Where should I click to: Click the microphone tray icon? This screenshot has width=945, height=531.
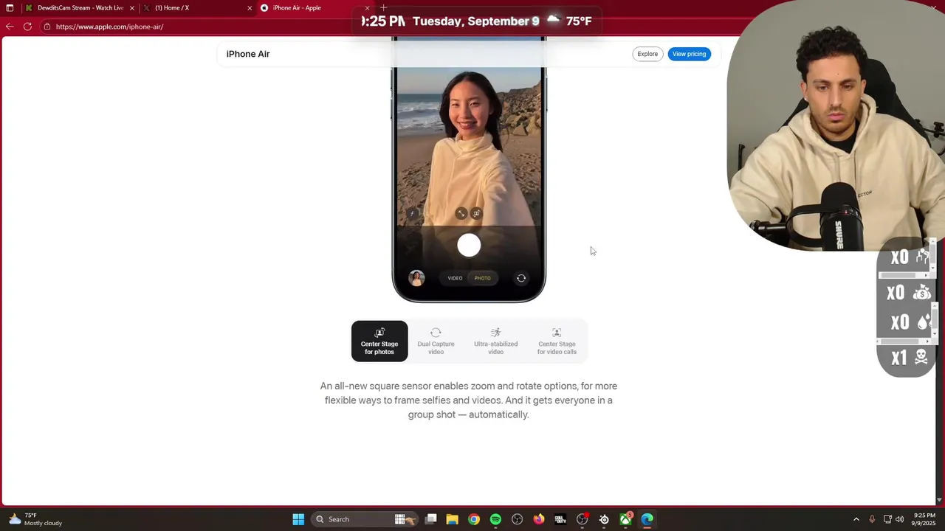click(872, 519)
